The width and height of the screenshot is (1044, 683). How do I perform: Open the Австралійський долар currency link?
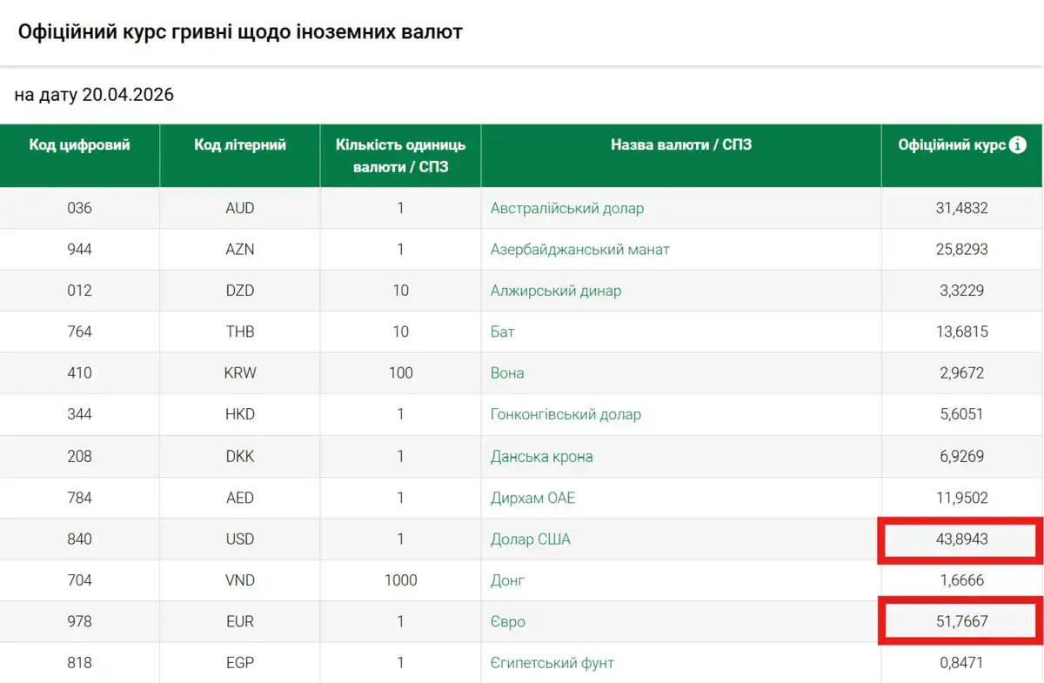click(567, 208)
